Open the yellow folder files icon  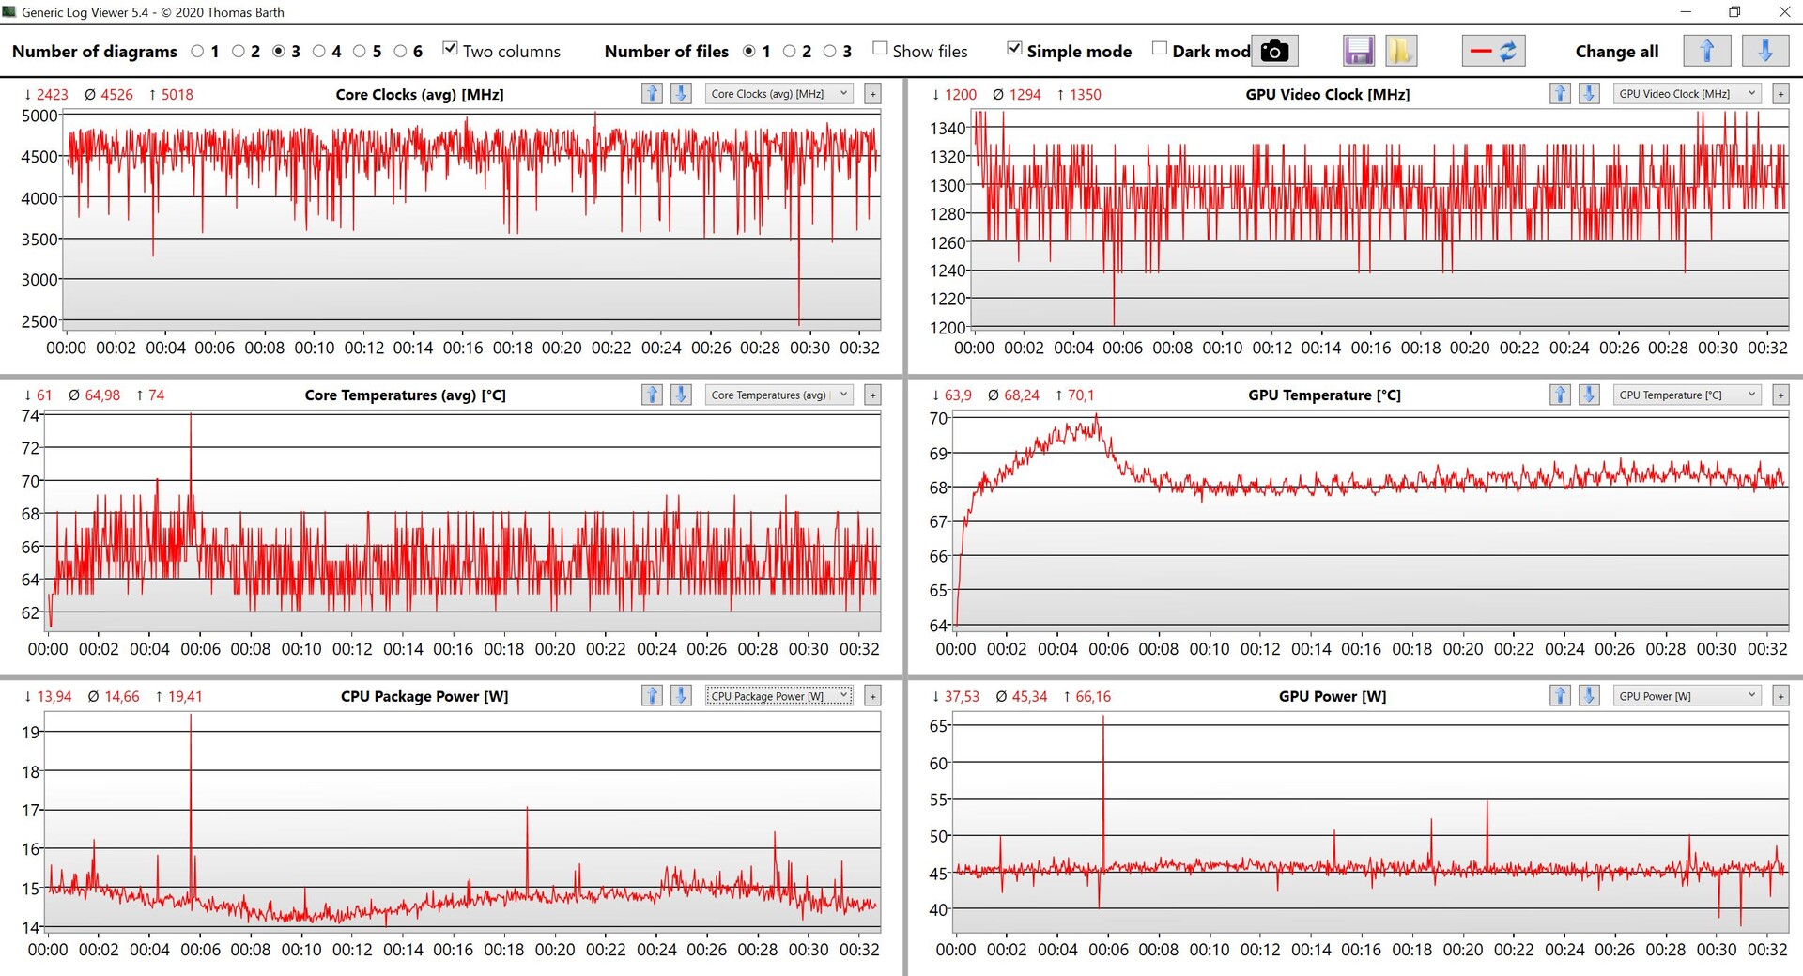coord(1399,51)
